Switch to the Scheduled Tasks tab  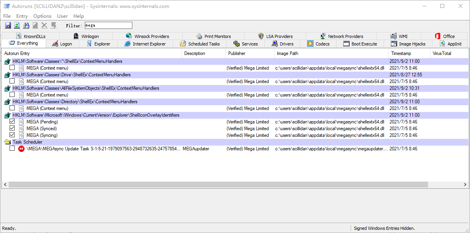(x=200, y=44)
